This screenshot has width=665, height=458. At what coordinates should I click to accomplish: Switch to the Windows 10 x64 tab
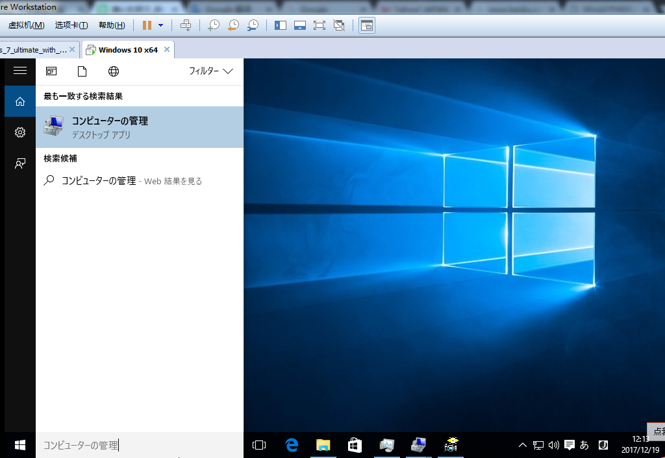coord(128,50)
